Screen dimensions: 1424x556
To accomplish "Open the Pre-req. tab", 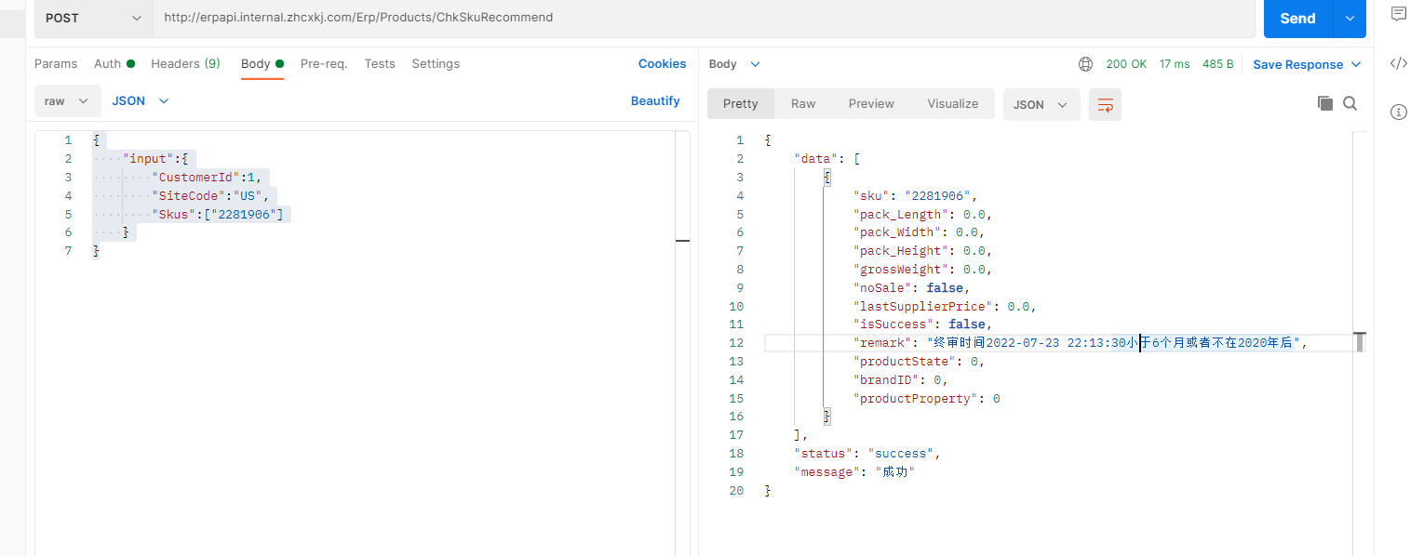I will [x=324, y=64].
